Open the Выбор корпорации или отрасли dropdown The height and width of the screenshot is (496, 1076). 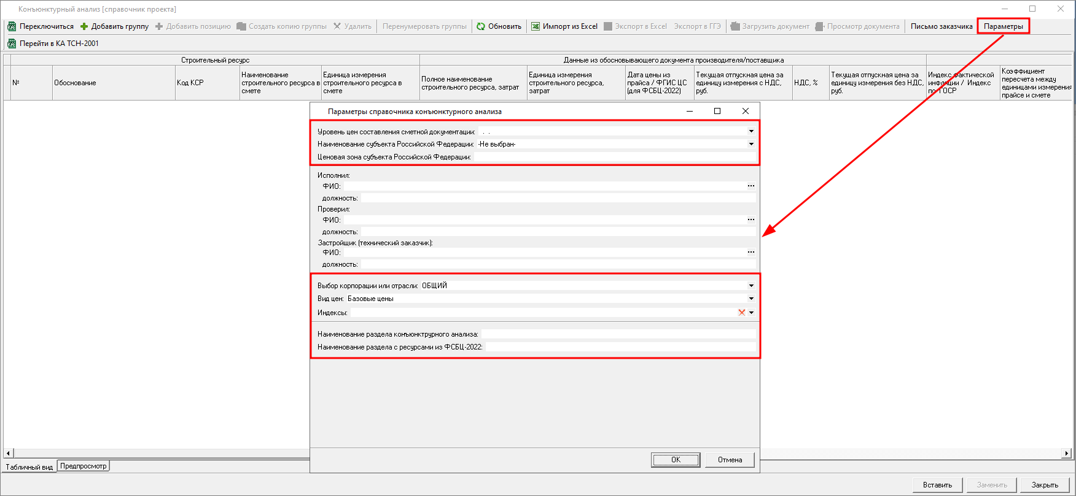tap(750, 286)
